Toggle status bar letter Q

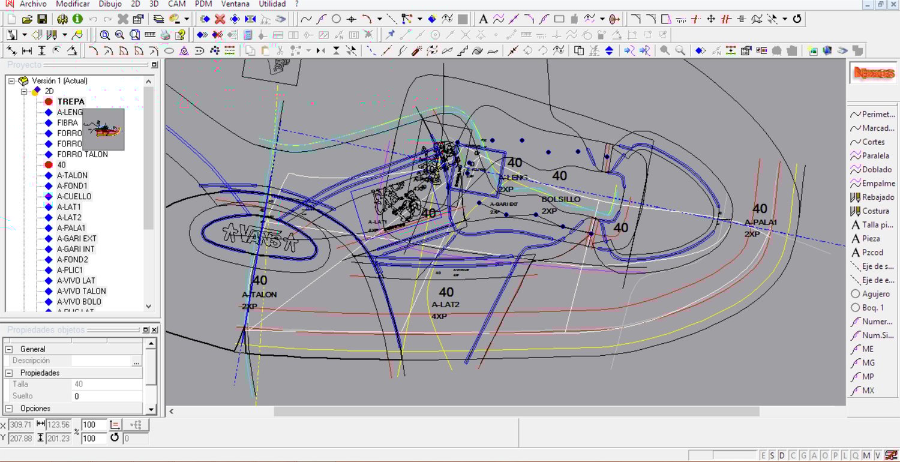[855, 455]
